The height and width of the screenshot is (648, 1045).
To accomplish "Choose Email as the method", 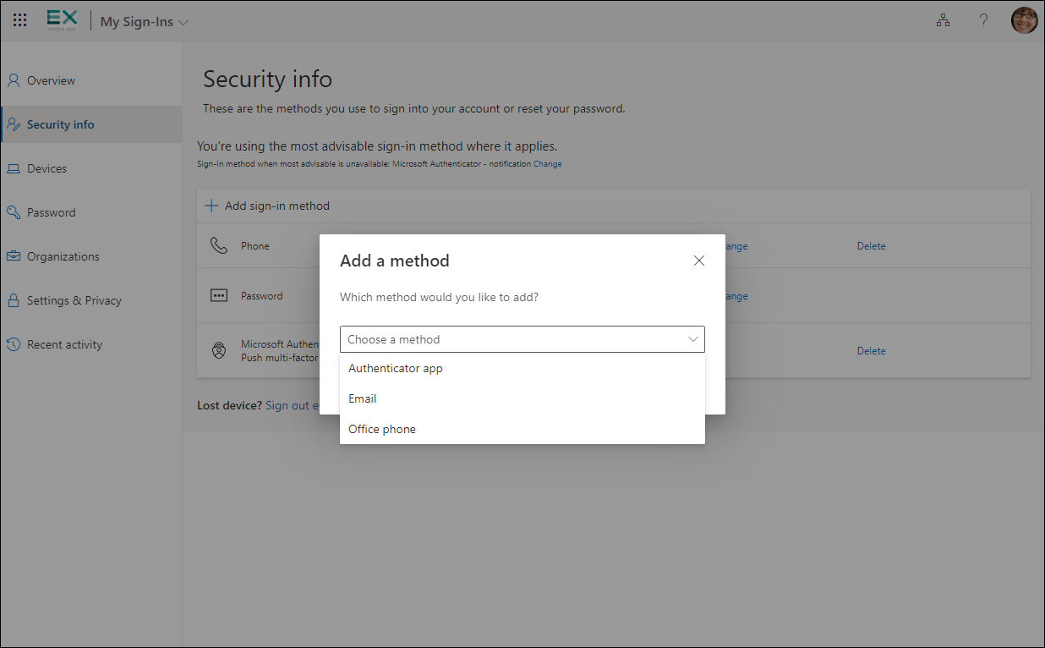I will coord(363,399).
